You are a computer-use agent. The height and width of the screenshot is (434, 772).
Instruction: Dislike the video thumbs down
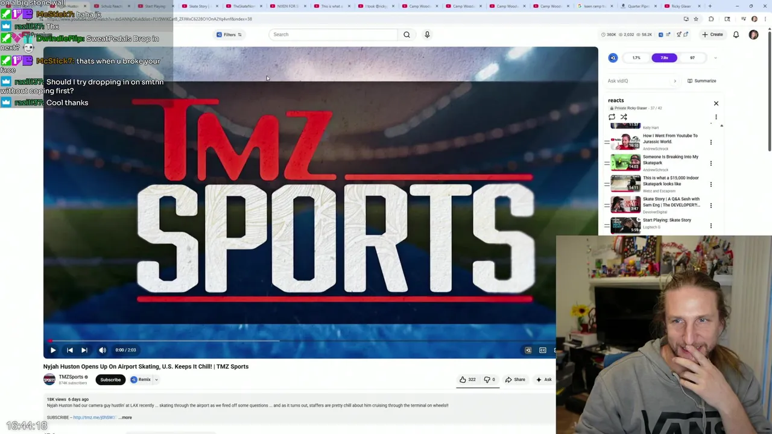tap(490, 380)
